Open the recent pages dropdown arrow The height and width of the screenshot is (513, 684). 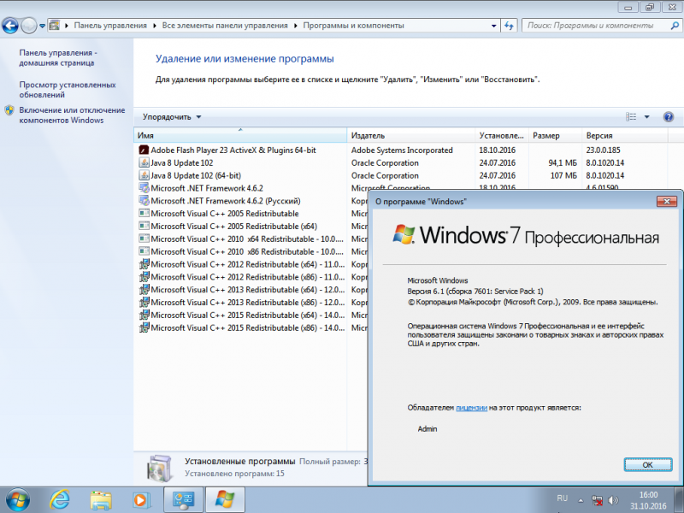42,26
